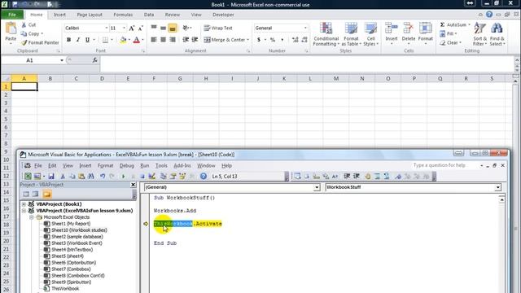Expand VBAProject (Book1) tree node
Image resolution: width=521 pixels, height=293 pixels.
(x=24, y=204)
